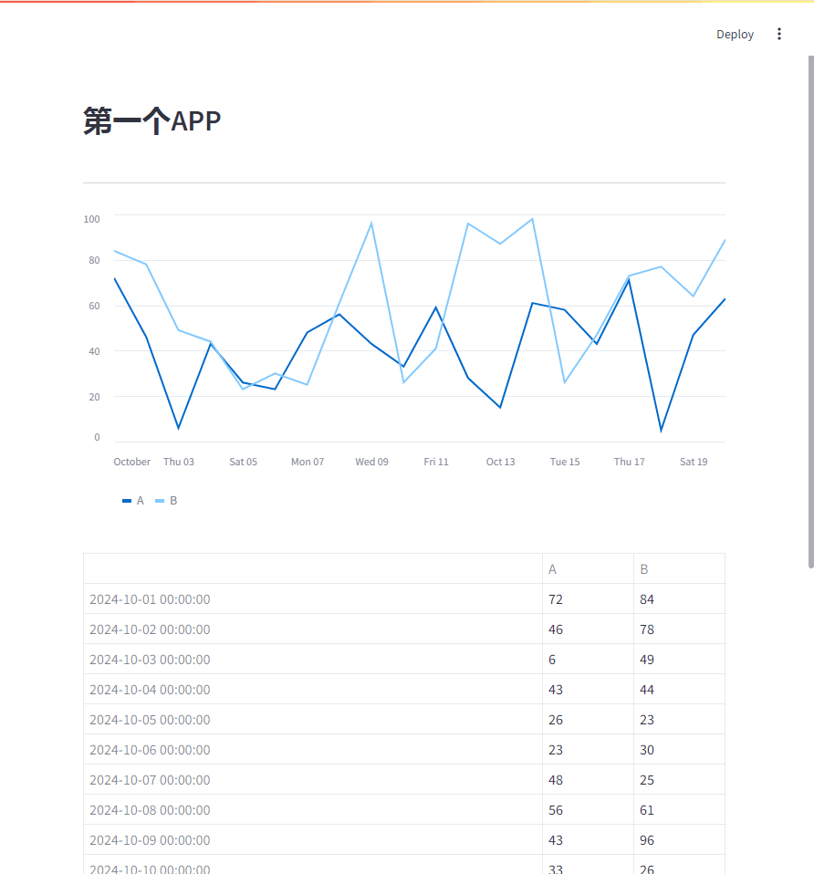Click the Wed 09 x-axis label

point(372,462)
